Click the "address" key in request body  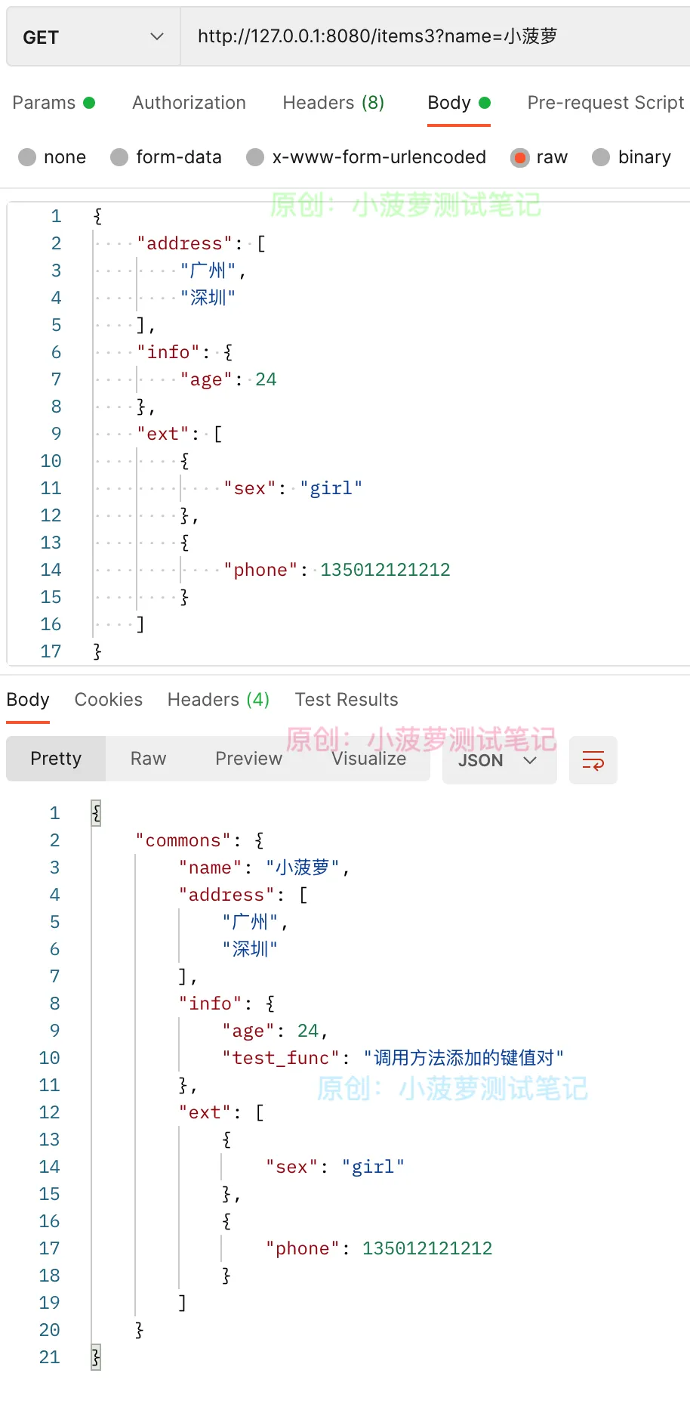[184, 243]
